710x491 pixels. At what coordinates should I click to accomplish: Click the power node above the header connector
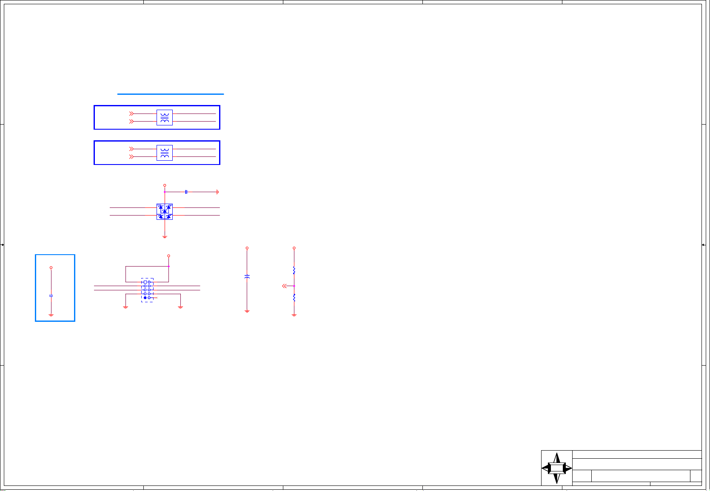(169, 256)
